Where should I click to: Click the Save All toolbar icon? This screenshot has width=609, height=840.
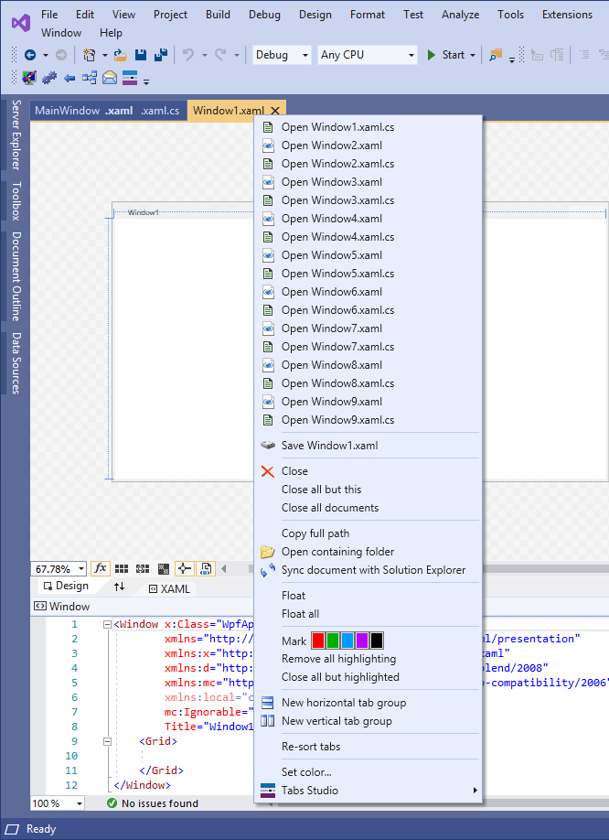click(x=160, y=55)
